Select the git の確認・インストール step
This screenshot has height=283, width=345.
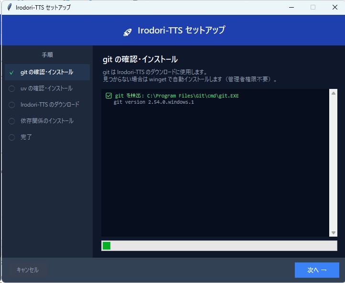tap(47, 72)
